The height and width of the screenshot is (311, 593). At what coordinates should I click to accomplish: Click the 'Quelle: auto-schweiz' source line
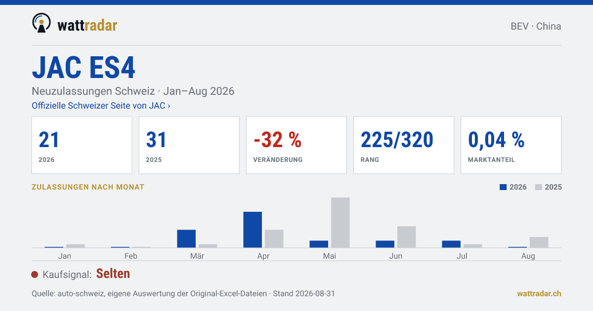183,293
